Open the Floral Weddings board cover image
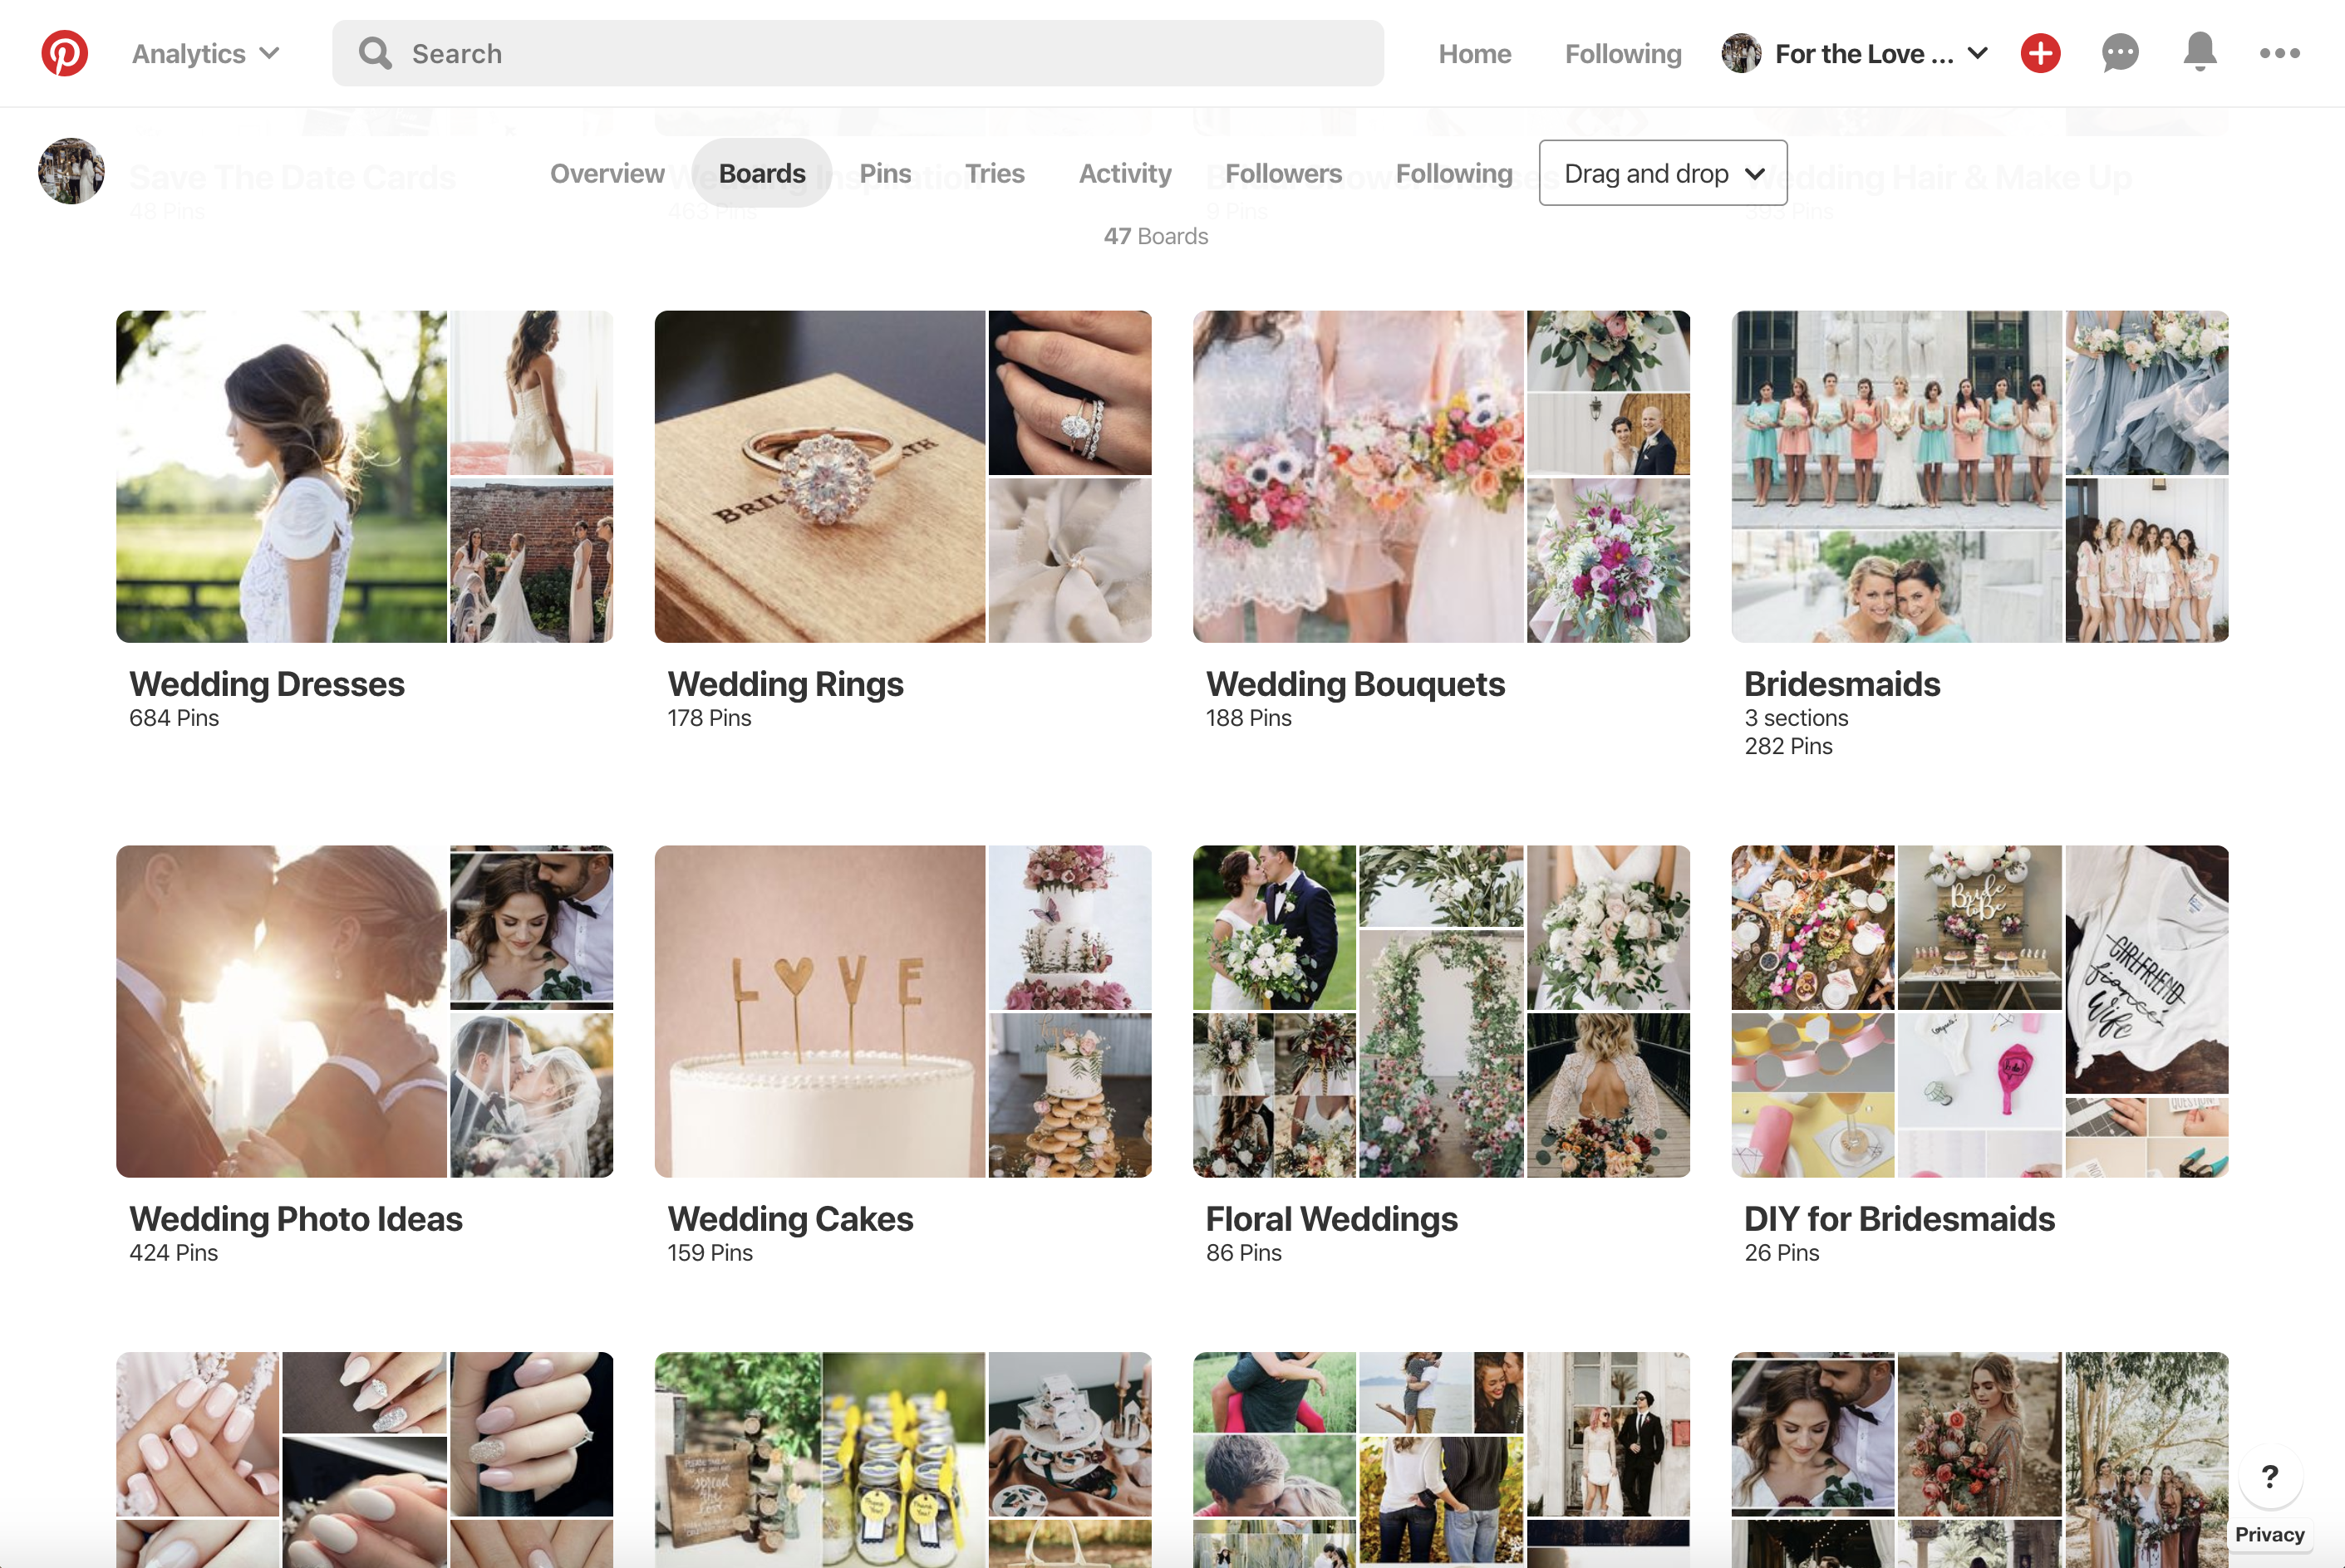This screenshot has height=1568, width=2345. [x=1442, y=1011]
